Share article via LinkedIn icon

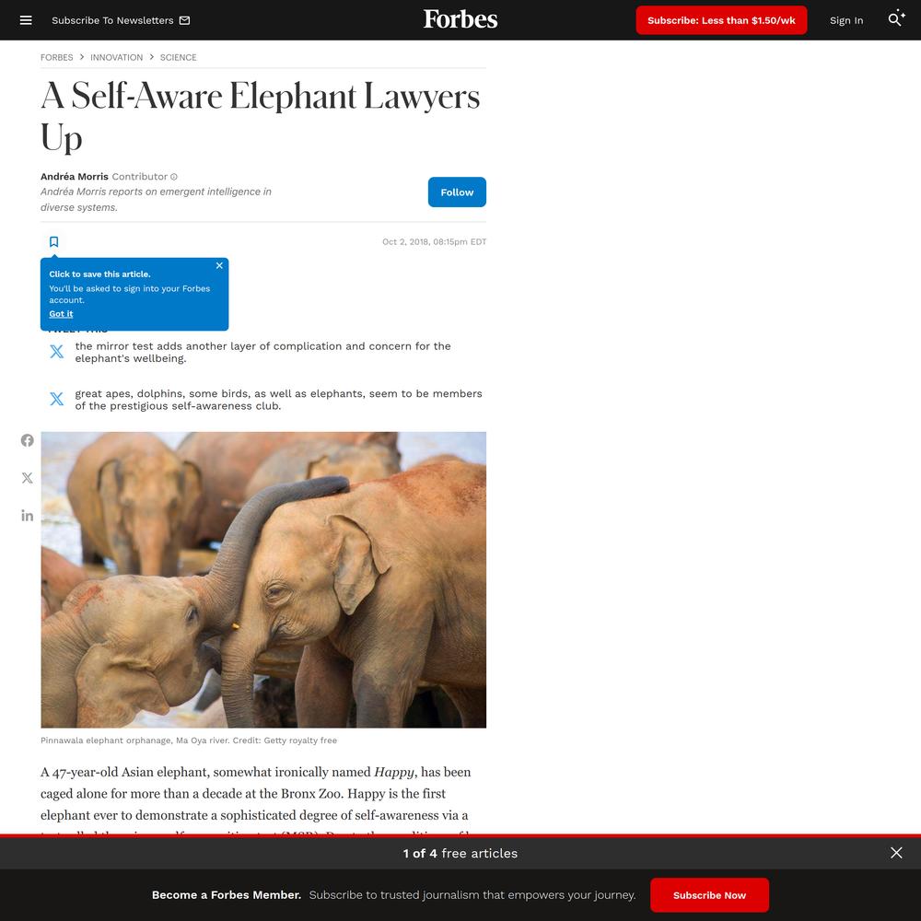tap(27, 516)
